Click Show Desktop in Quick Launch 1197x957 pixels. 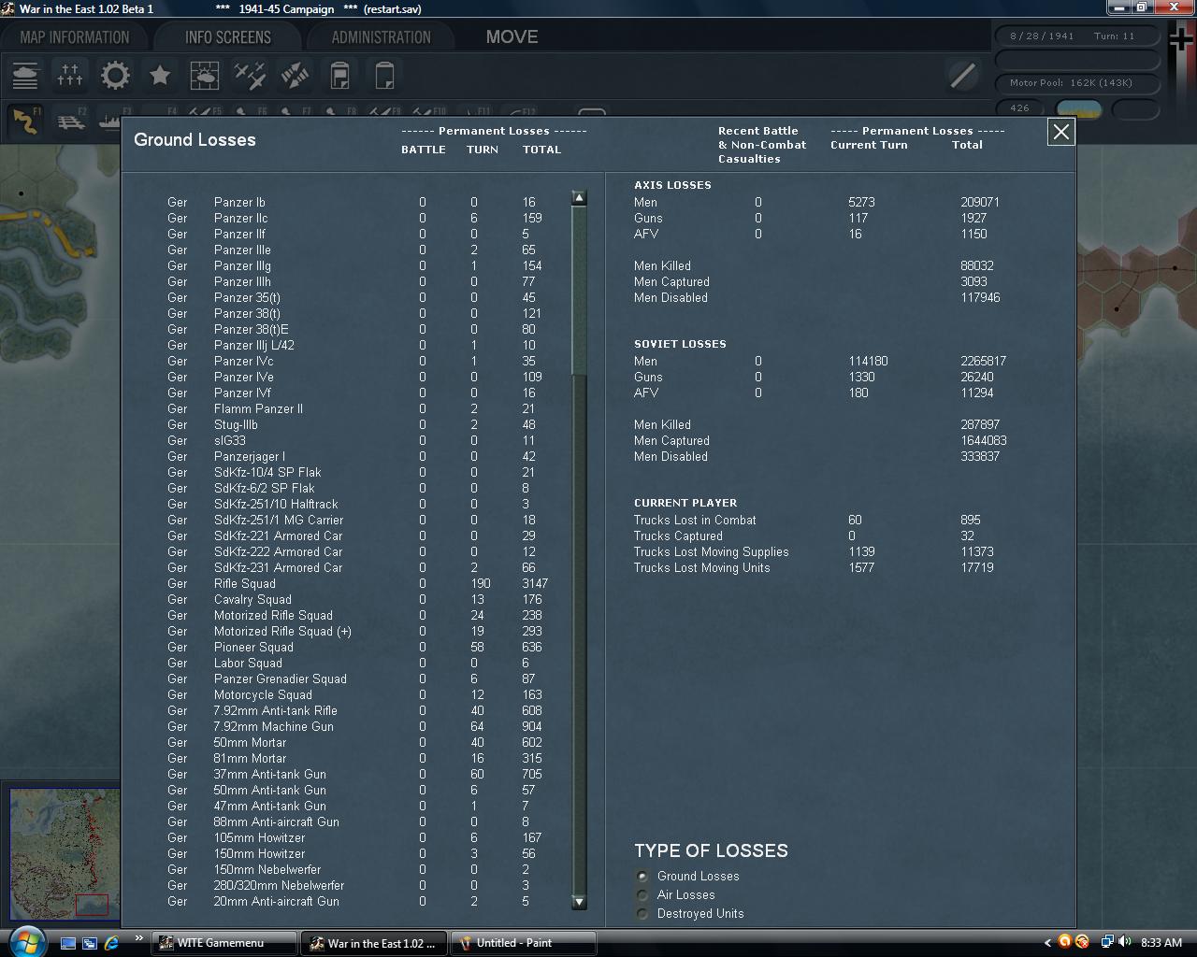(68, 943)
